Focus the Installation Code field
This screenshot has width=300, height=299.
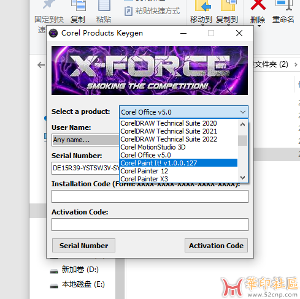[150, 196]
